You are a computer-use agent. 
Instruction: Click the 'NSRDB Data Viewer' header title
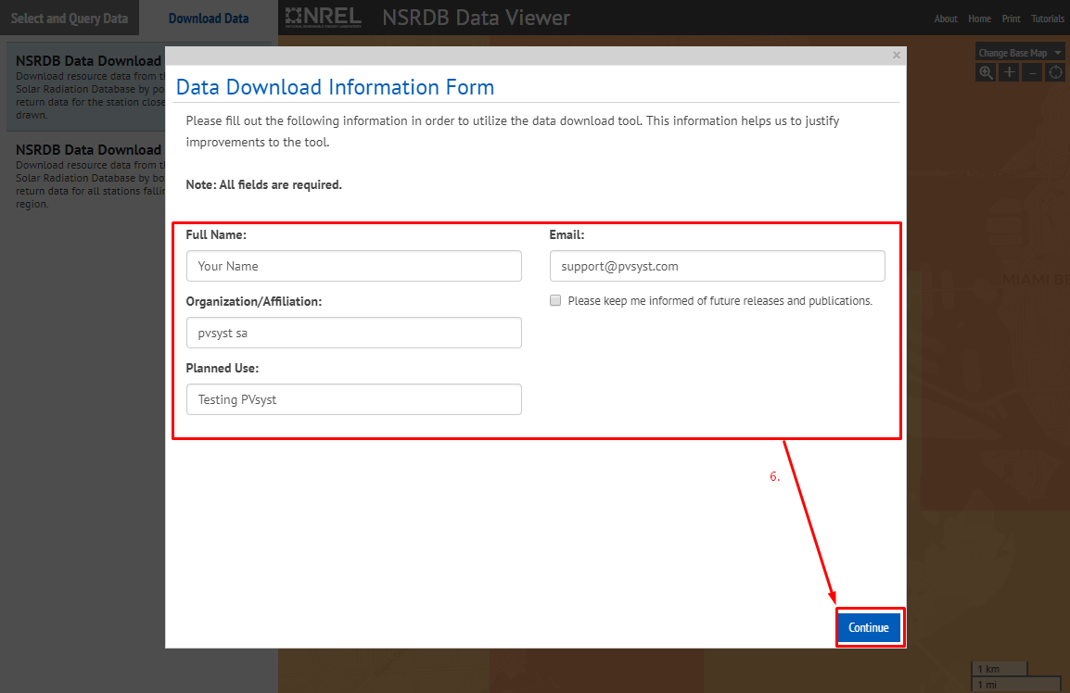[476, 18]
